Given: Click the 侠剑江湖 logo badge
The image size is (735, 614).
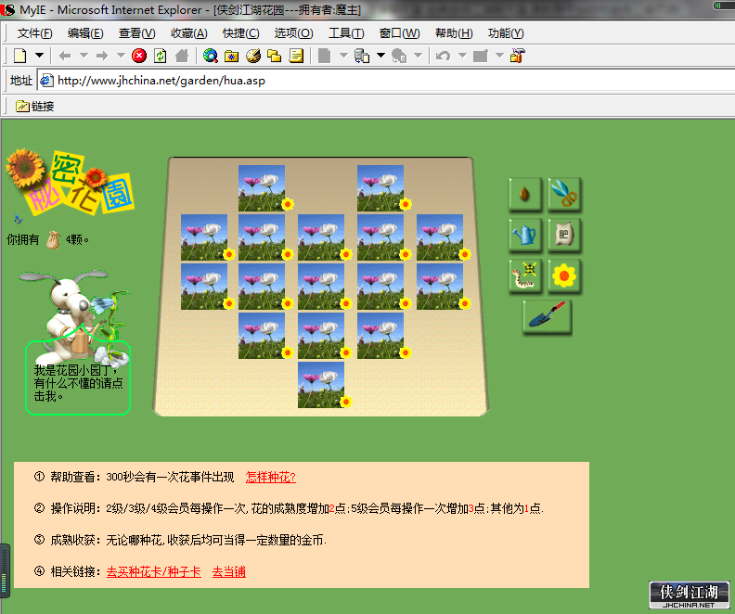Looking at the screenshot, I should tap(689, 595).
